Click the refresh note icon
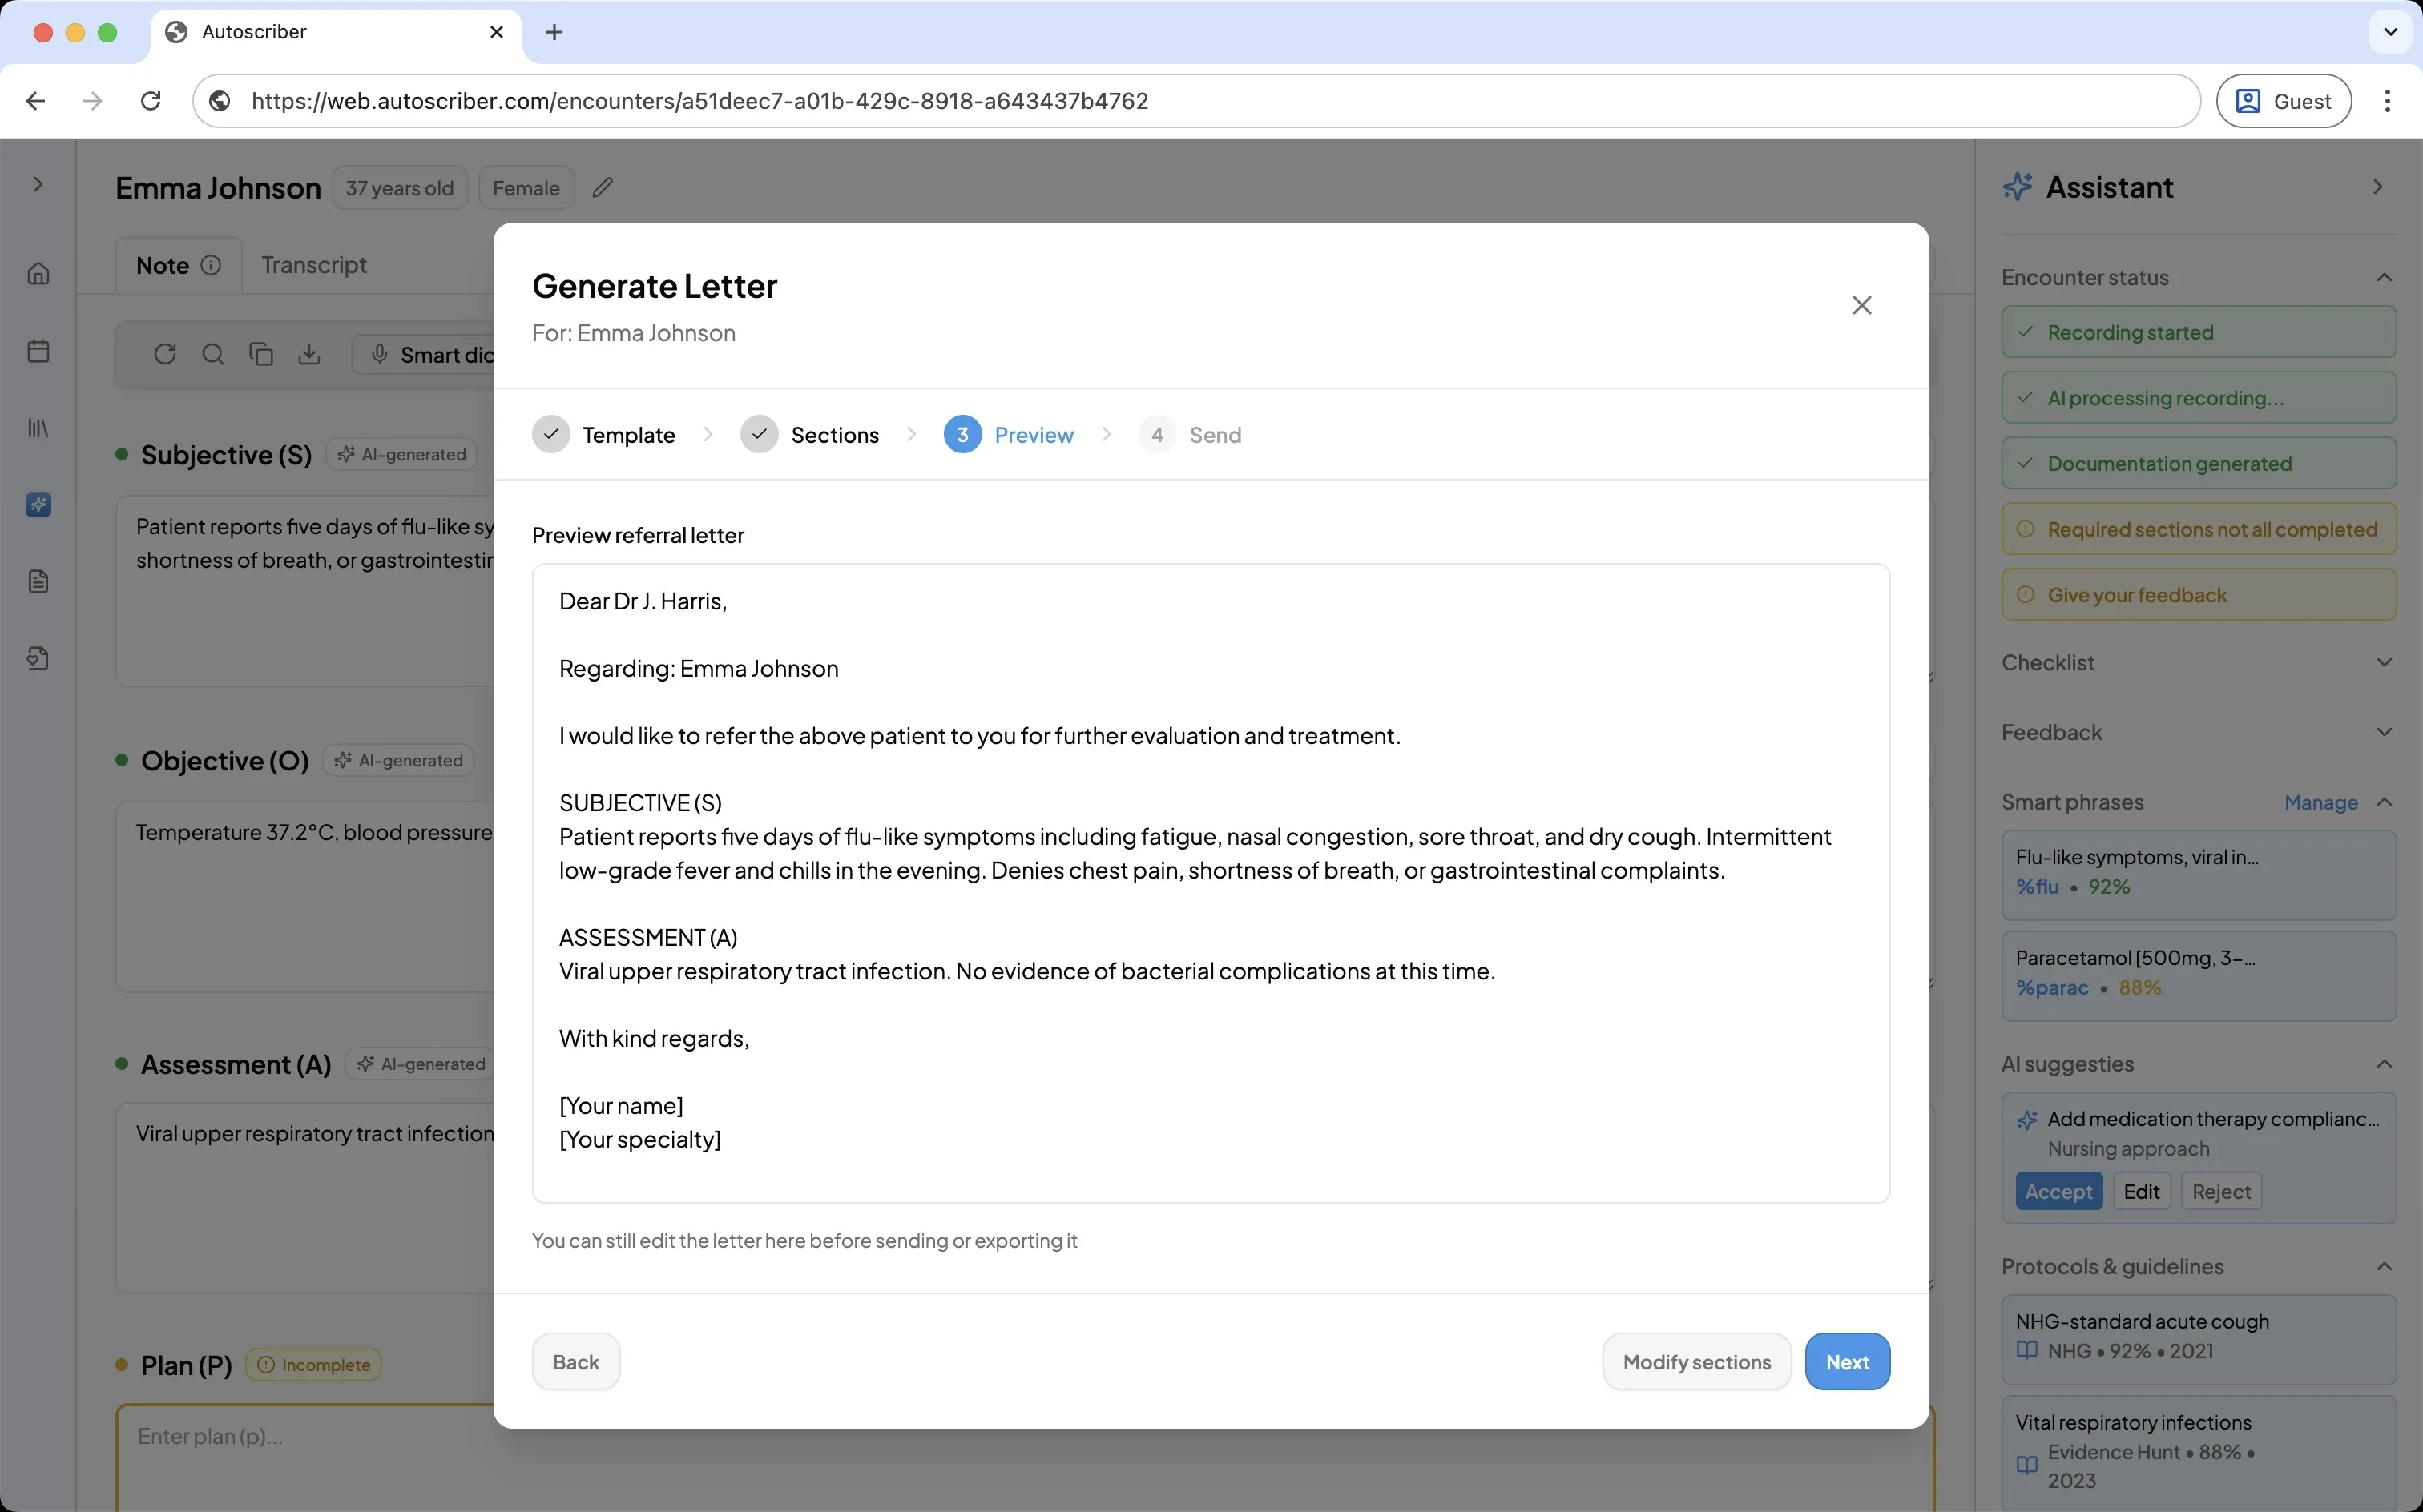 point(165,354)
